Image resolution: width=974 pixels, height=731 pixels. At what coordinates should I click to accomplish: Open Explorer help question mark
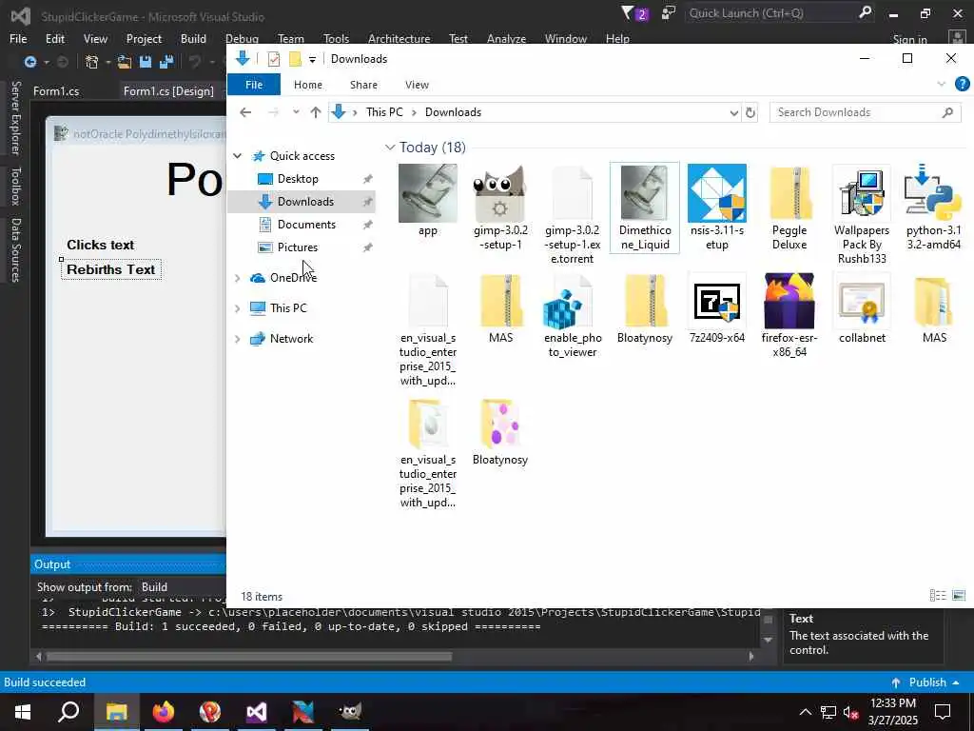point(962,84)
